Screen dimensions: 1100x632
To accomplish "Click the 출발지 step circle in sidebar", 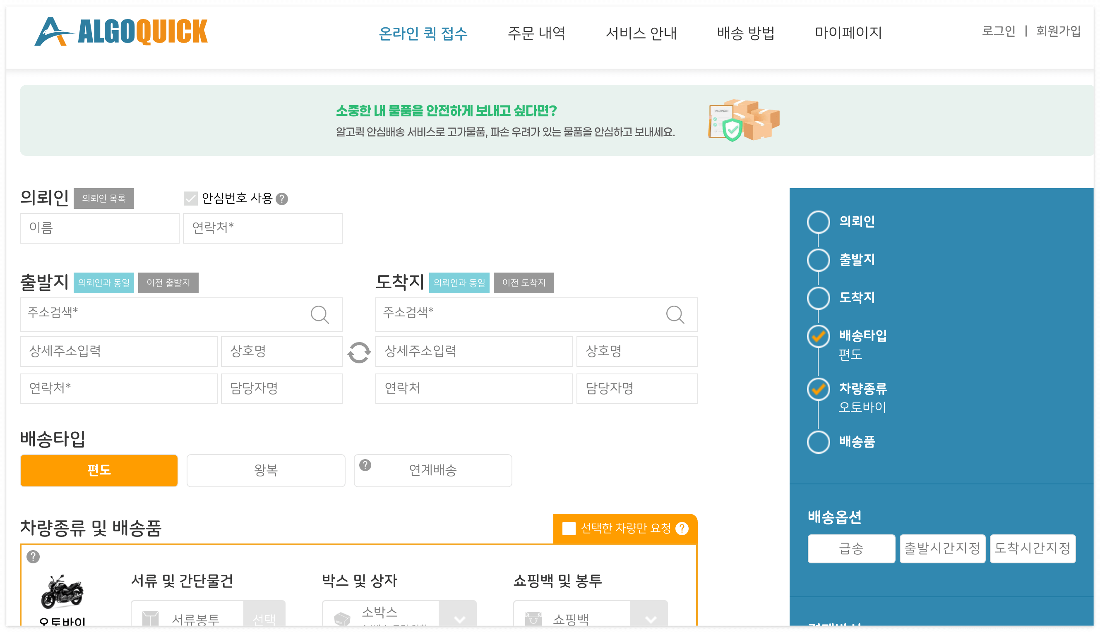I will 818,260.
